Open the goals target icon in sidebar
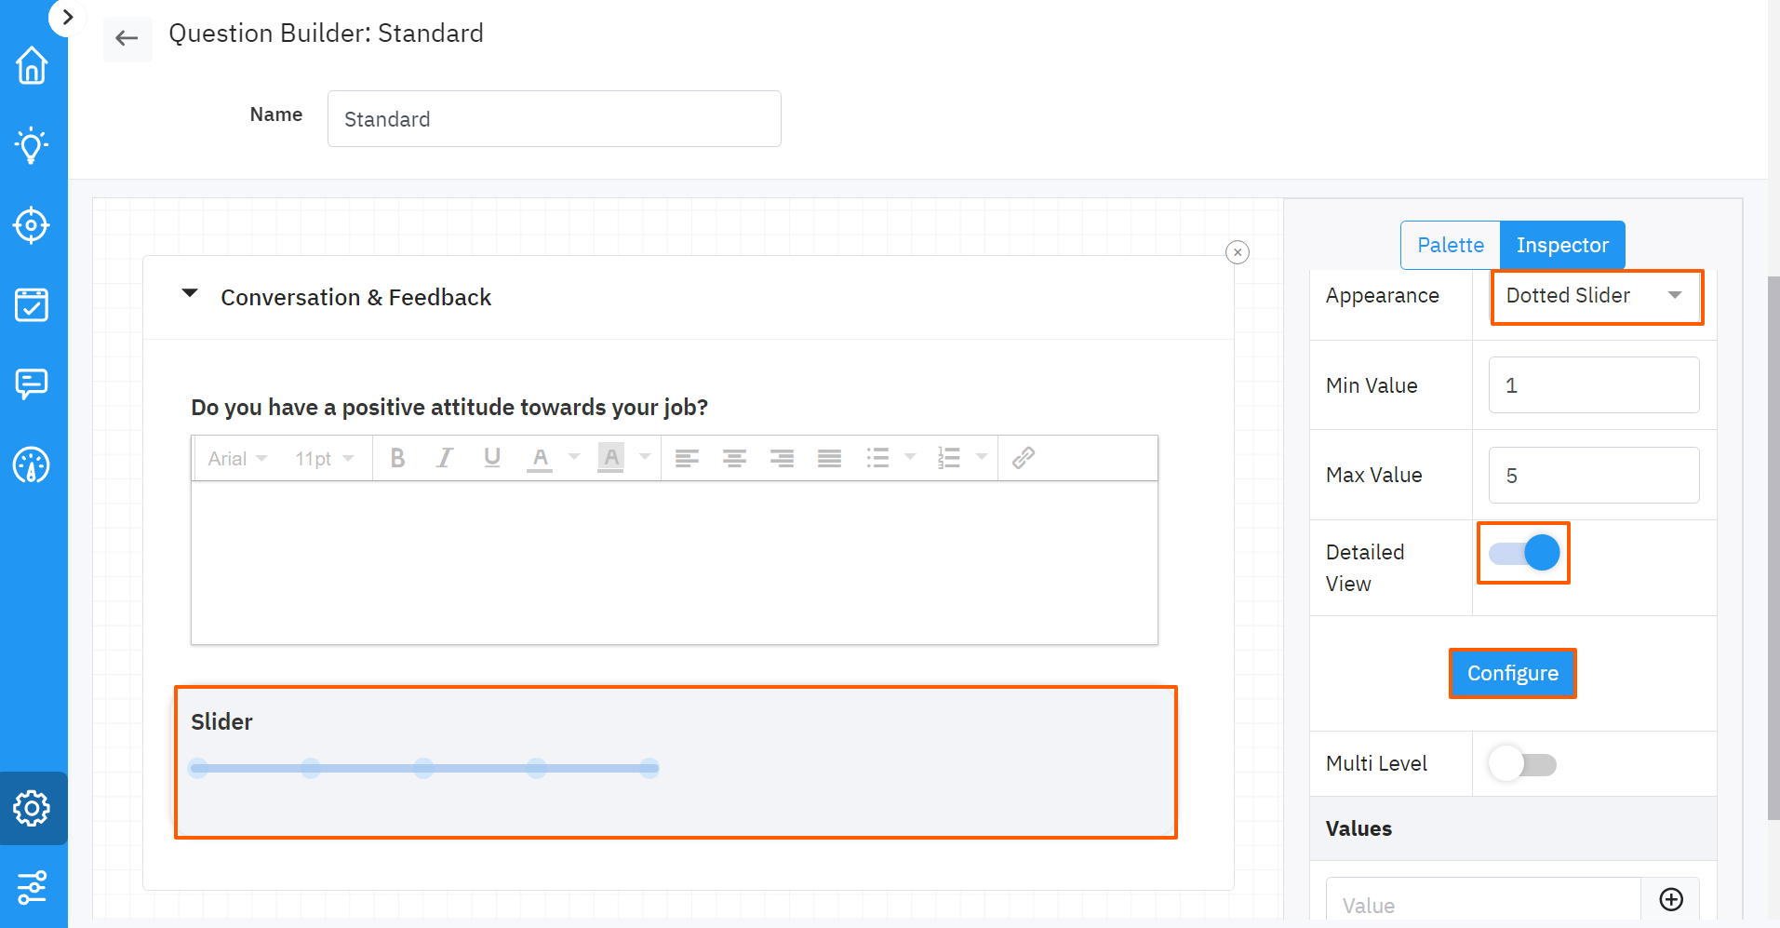This screenshot has width=1780, height=928. (33, 224)
